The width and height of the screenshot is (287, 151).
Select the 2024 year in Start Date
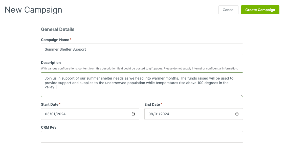click(x=61, y=114)
